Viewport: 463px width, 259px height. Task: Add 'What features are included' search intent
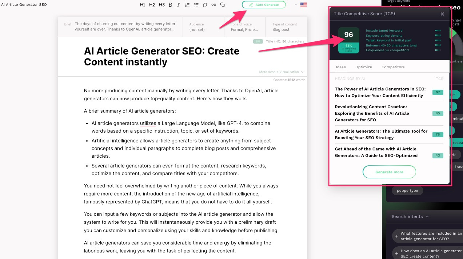[x=428, y=236]
